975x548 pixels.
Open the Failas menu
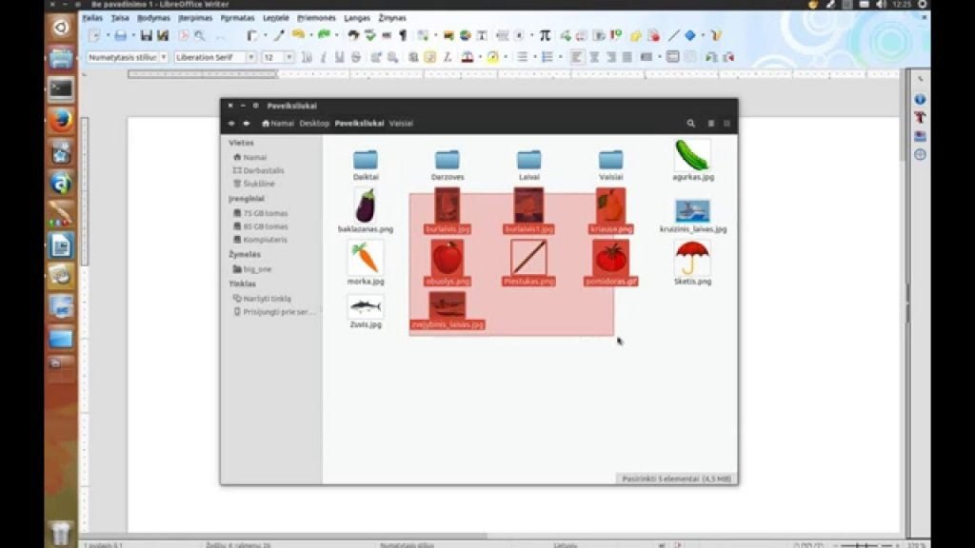pos(92,18)
